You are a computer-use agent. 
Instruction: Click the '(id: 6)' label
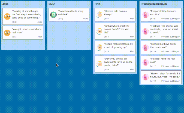coord(153,18)
